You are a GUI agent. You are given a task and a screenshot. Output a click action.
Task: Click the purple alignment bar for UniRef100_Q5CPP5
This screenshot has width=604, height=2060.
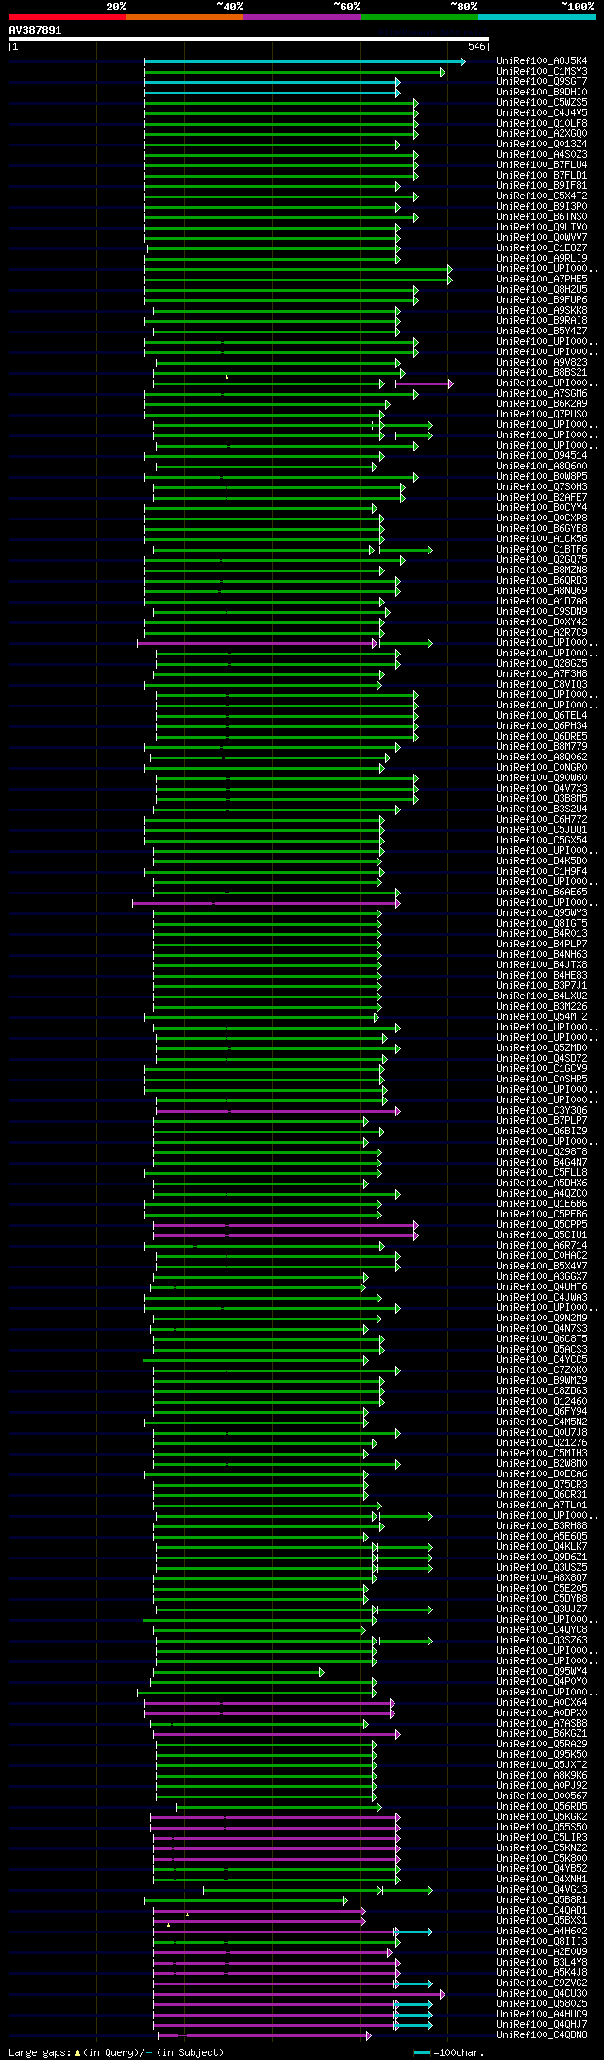click(x=285, y=1225)
